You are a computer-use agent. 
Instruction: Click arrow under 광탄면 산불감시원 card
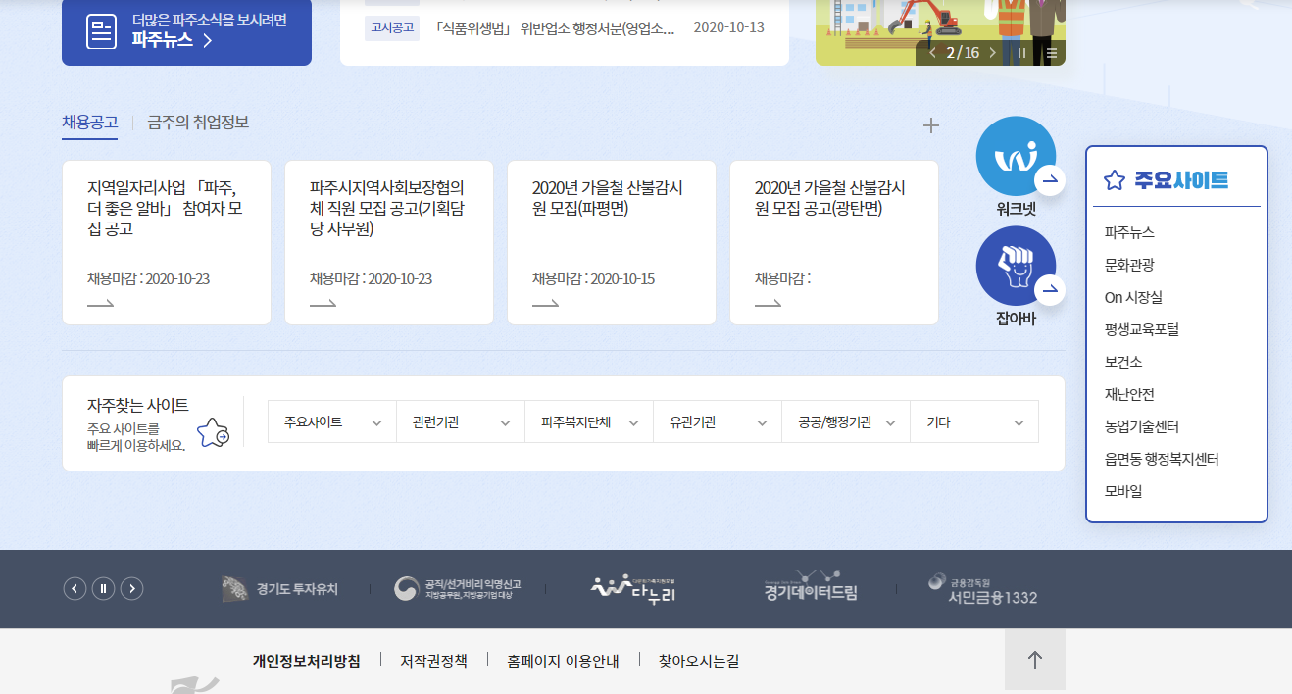pos(769,304)
